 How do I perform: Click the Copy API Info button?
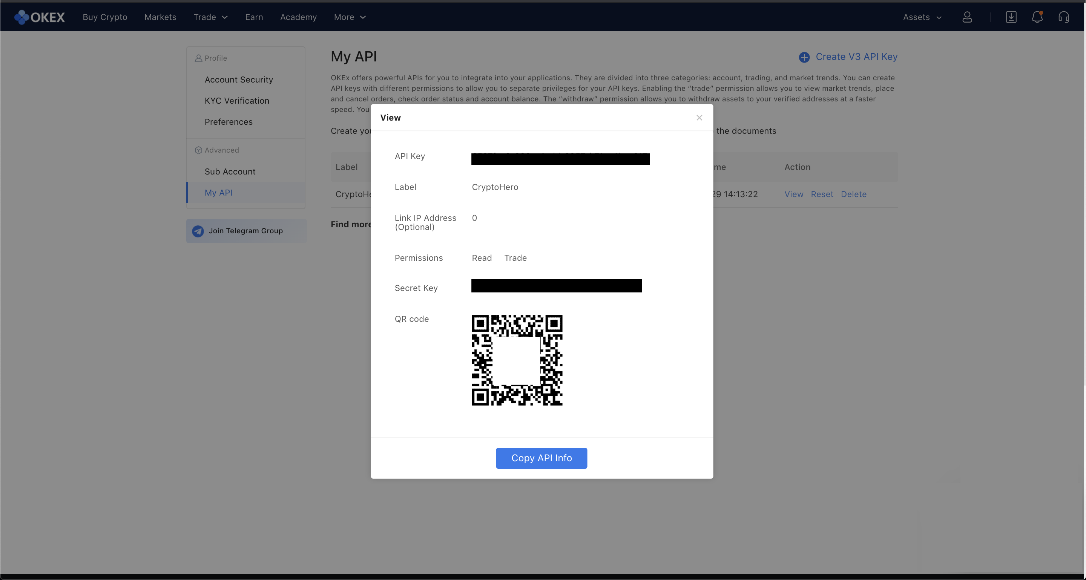pyautogui.click(x=541, y=458)
